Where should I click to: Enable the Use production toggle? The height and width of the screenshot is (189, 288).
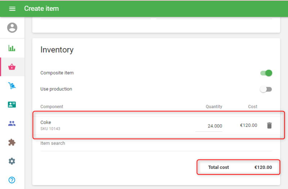(x=266, y=89)
